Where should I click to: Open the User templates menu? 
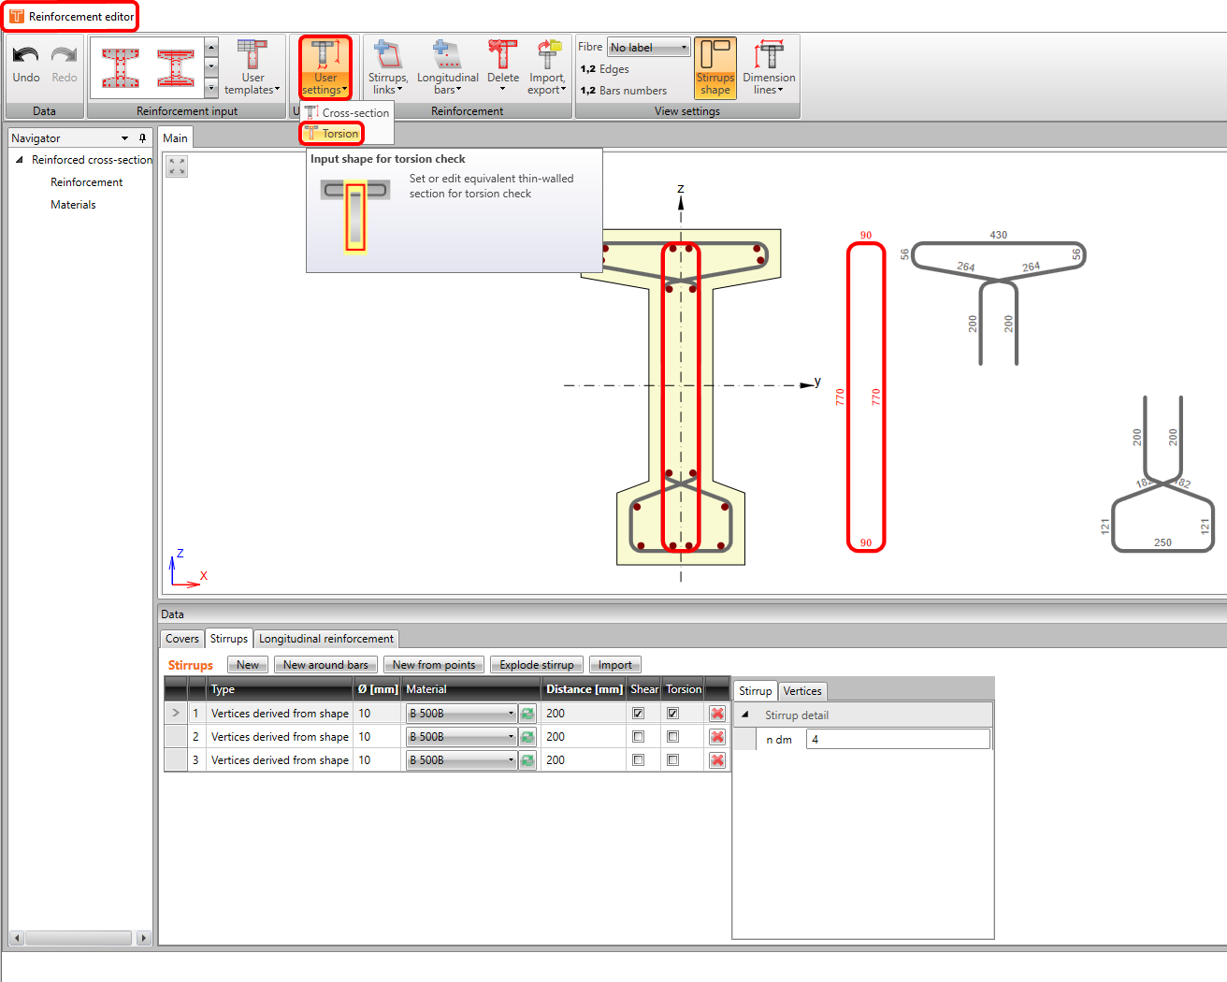tap(252, 67)
